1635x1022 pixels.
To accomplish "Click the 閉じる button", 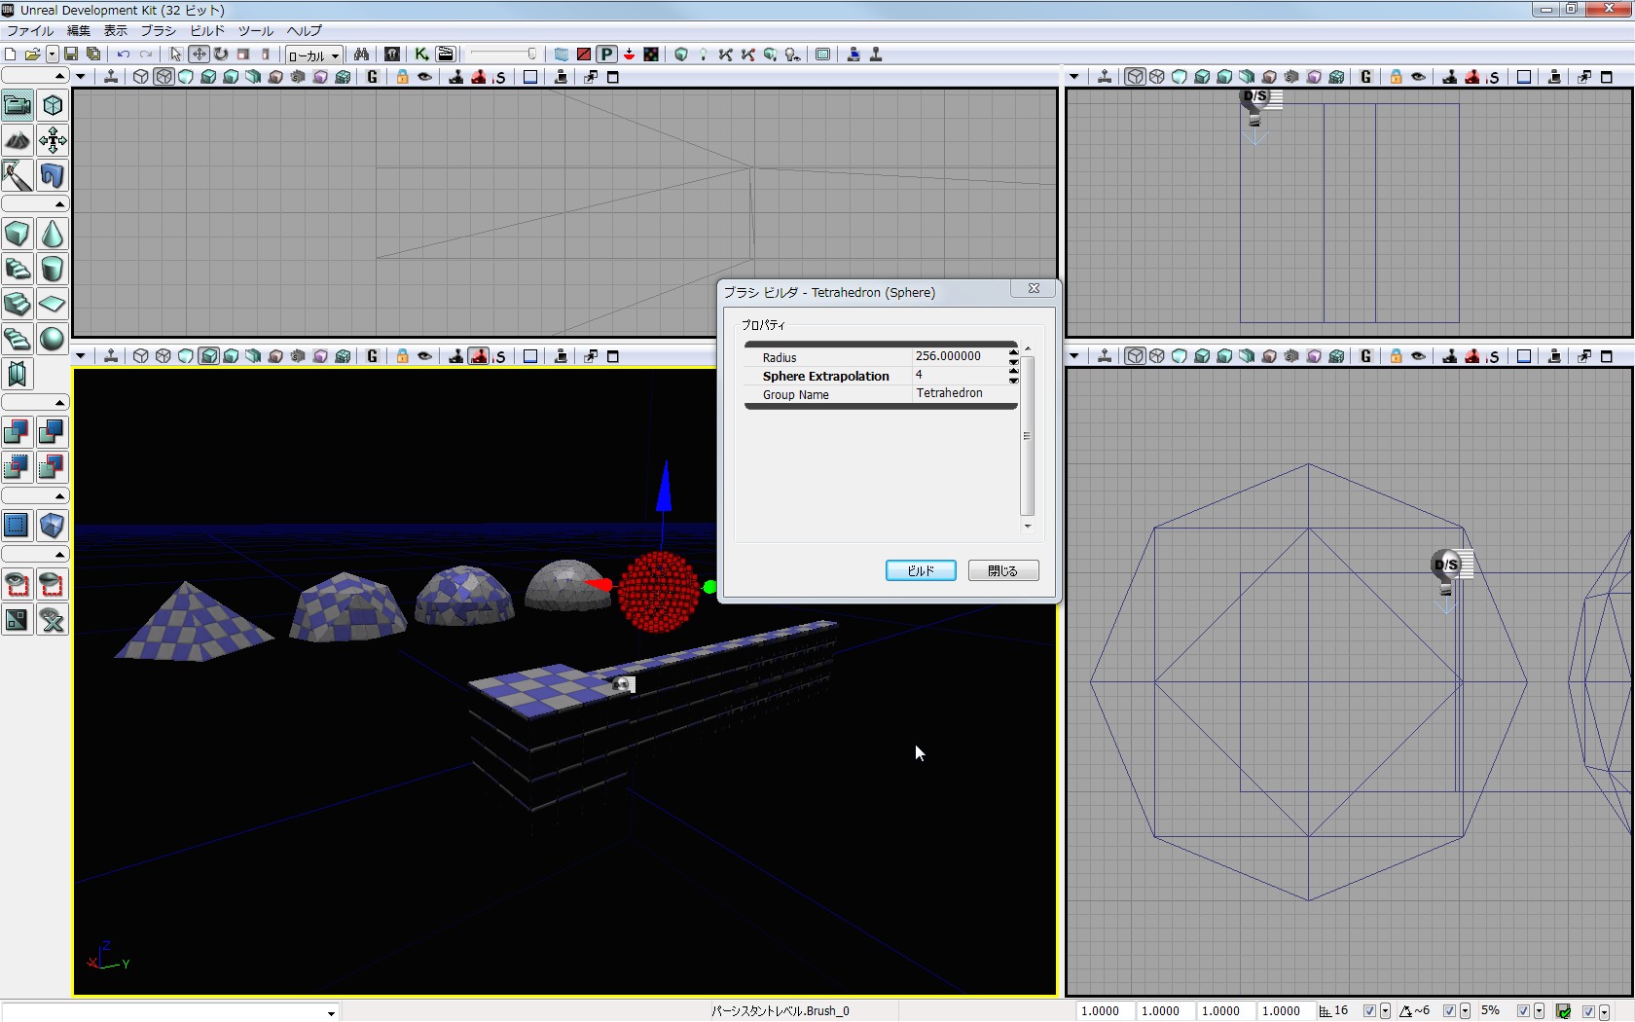I will [x=1002, y=570].
